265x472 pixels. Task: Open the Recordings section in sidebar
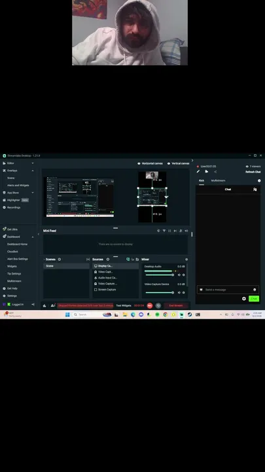pos(12,207)
